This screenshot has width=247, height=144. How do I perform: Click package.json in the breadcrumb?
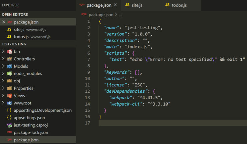[x=101, y=15]
